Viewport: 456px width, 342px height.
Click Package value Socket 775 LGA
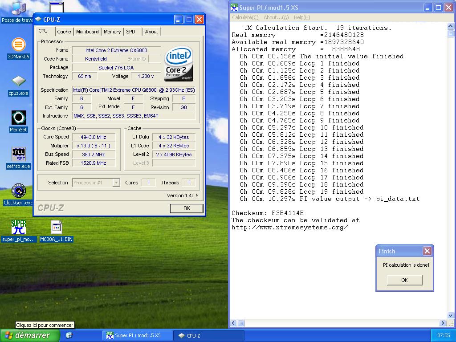pyautogui.click(x=116, y=68)
